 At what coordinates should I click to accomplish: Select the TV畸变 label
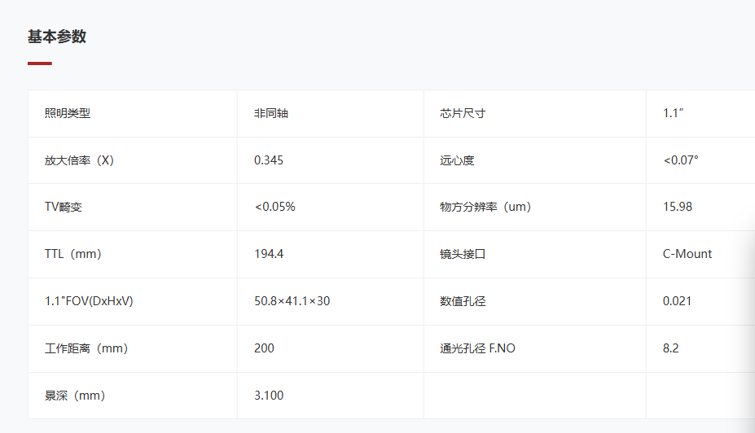tap(63, 207)
